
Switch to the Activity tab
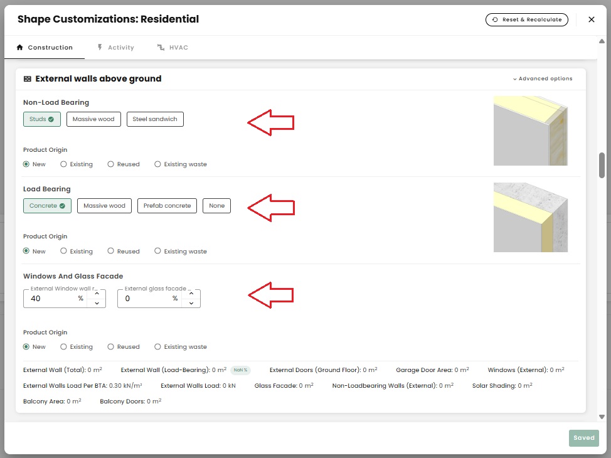(x=115, y=48)
